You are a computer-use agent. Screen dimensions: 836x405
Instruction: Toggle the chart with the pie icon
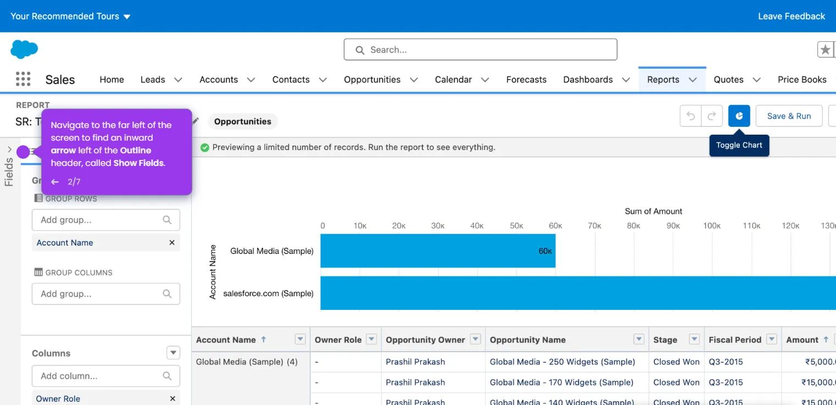739,116
